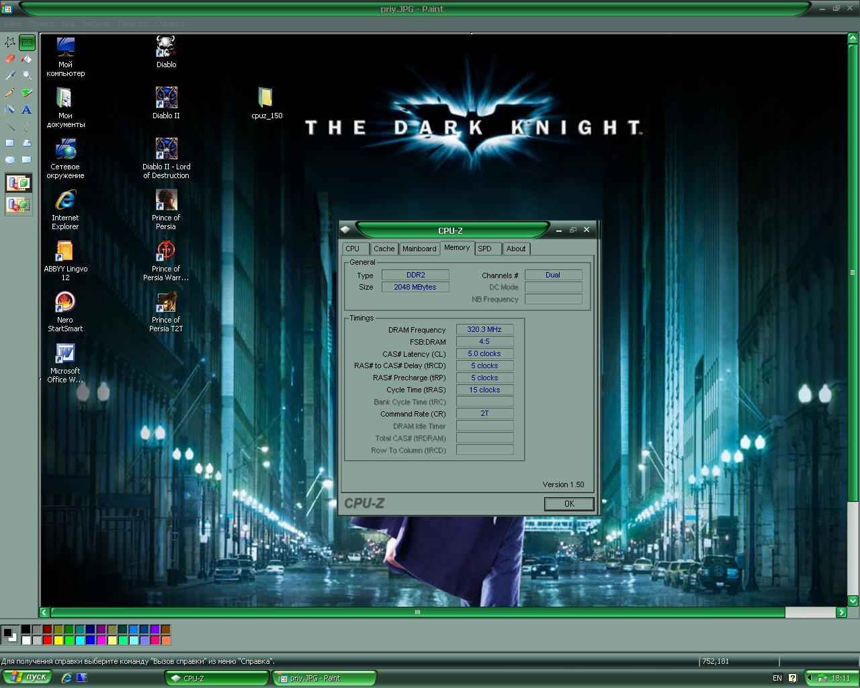Click the EN language indicator
The width and height of the screenshot is (860, 688).
coord(777,678)
